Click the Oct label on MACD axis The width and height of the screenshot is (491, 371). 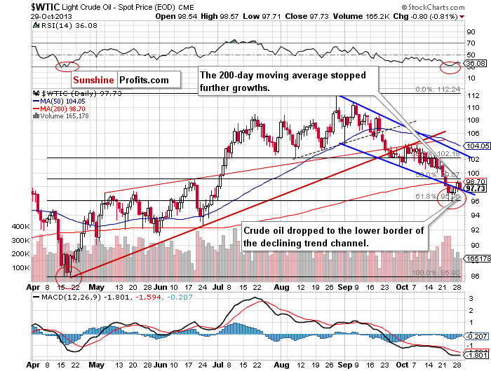(403, 365)
